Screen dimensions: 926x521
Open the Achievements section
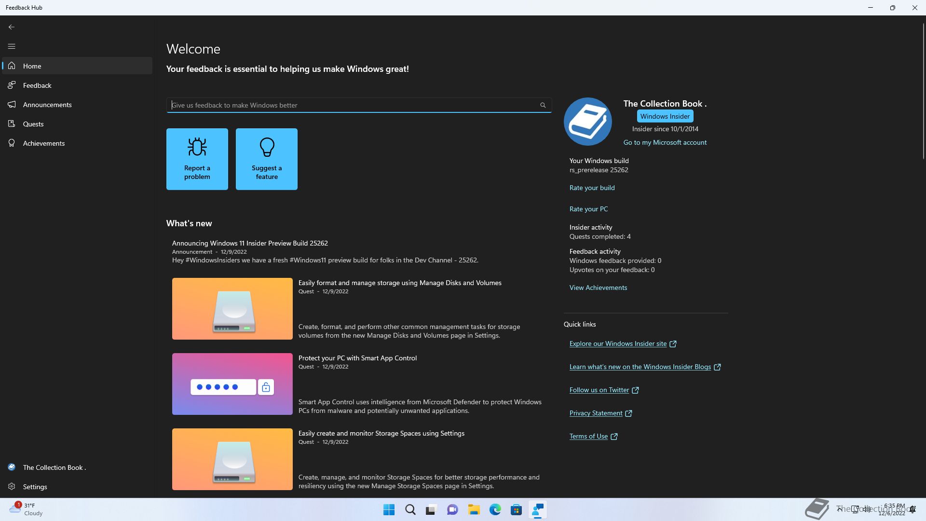pos(77,143)
